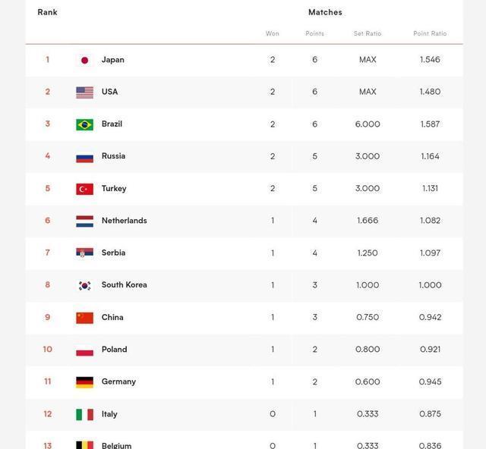Screen dimensions: 486x449
Task: Click the Russia flag icon
Action: (x=84, y=157)
